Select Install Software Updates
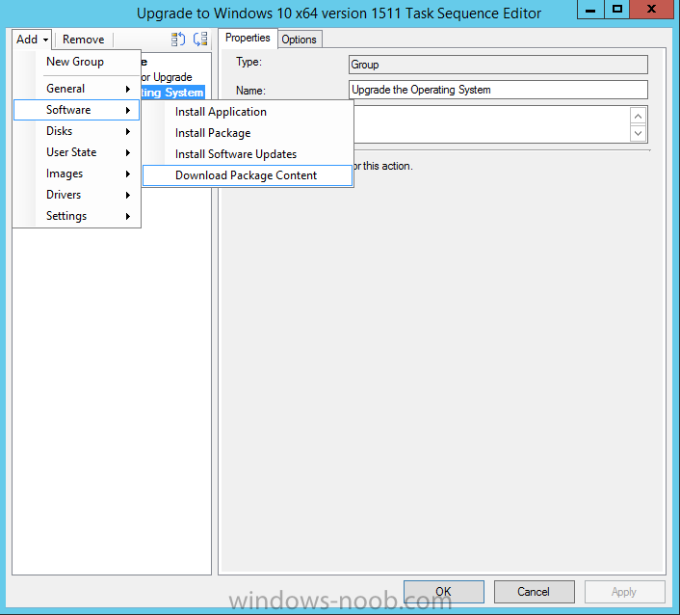The width and height of the screenshot is (680, 615). pyautogui.click(x=248, y=154)
